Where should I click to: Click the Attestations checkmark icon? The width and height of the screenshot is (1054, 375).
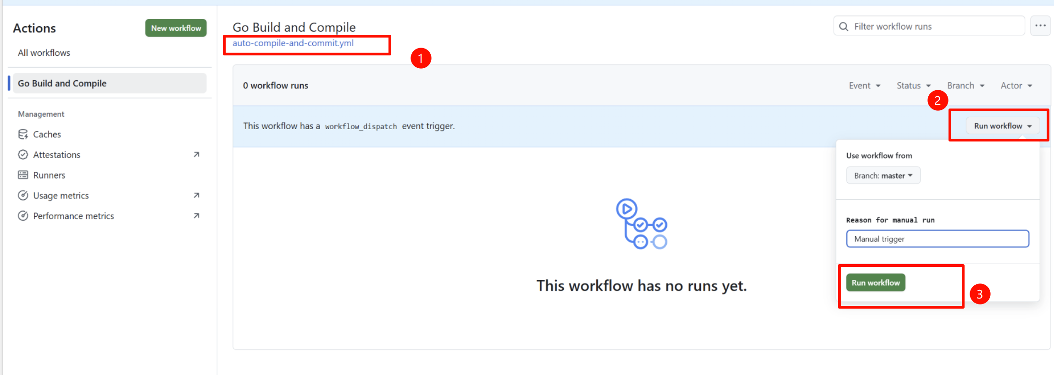tap(23, 155)
